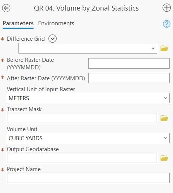Click the Project Name text field
Viewport: 173px width, 193px height.
pos(88,178)
